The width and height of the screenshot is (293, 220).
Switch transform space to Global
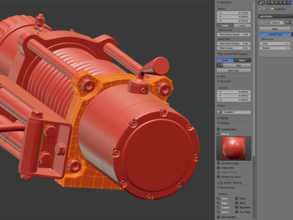[225, 26]
